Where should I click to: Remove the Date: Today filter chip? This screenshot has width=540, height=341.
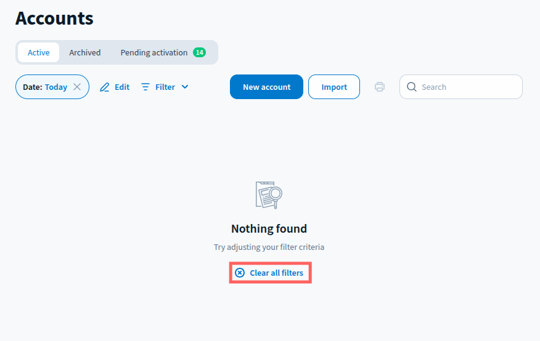(x=77, y=87)
